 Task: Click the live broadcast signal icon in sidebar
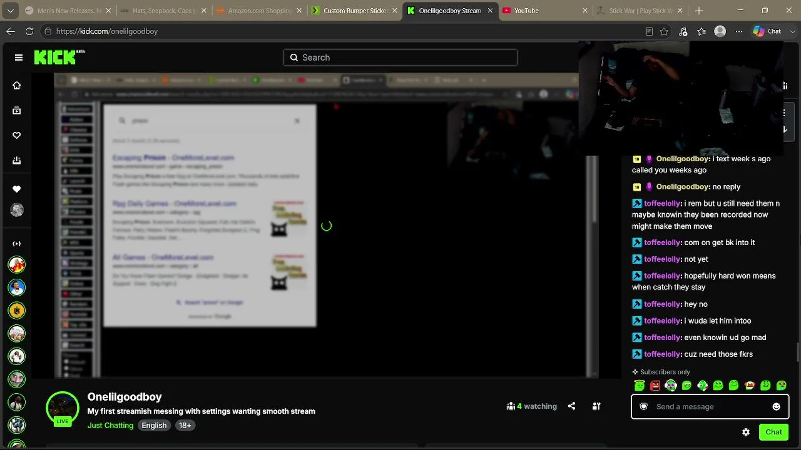(x=17, y=244)
